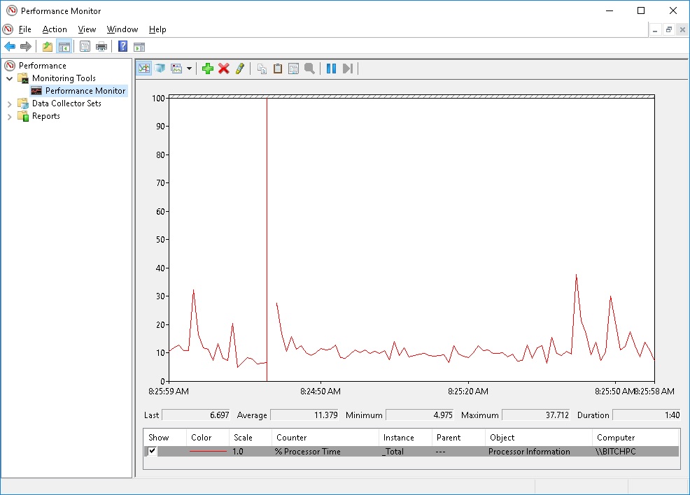
Task: Click the Forward arrow in the toolbar
Action: pos(26,46)
